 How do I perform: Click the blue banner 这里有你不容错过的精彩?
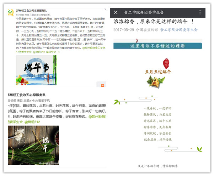[158, 46]
